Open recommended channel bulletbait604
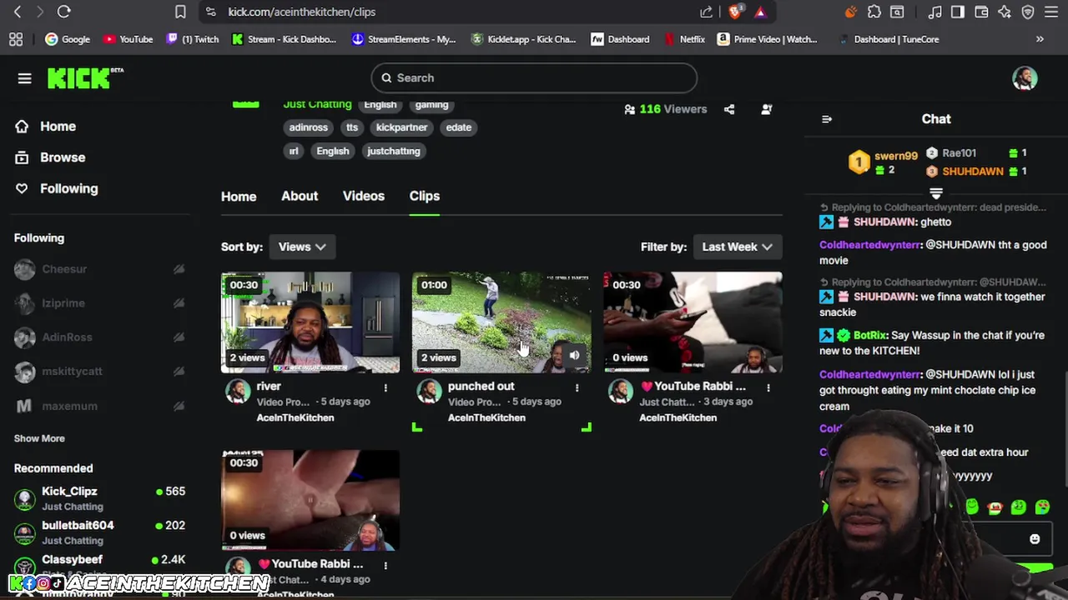Viewport: 1068px width, 600px height. click(x=100, y=532)
